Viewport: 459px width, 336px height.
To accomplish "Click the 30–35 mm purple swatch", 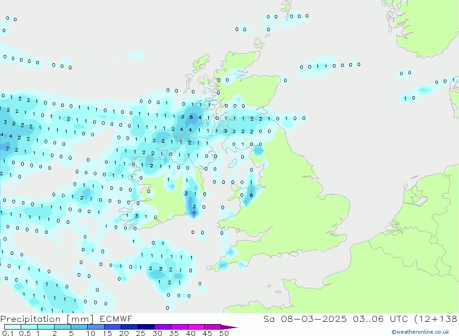I will (x=162, y=327).
